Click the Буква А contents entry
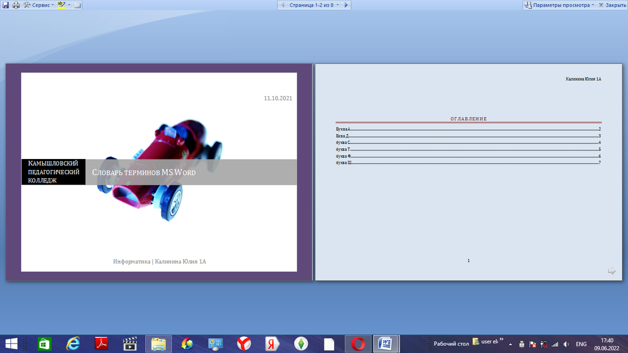This screenshot has width=628, height=353. click(468, 129)
